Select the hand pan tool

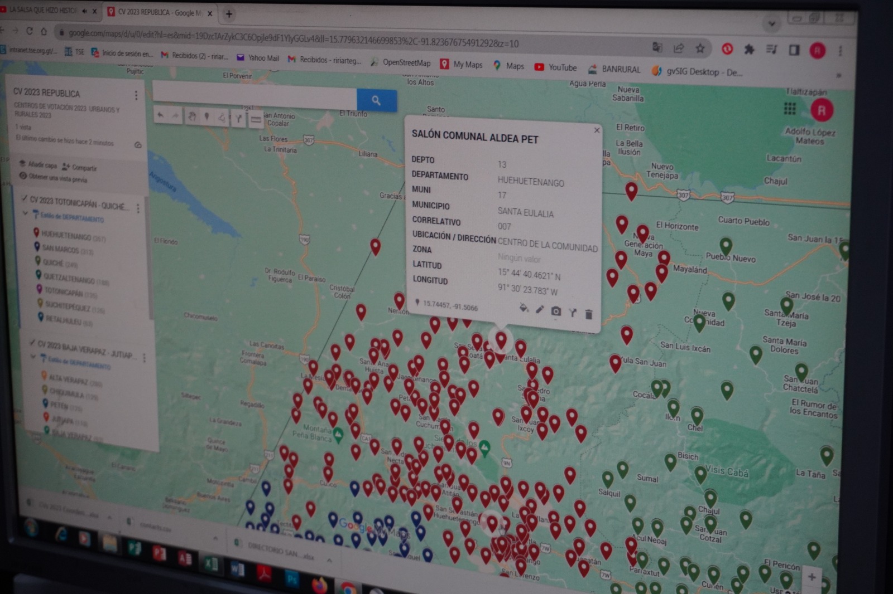(191, 116)
